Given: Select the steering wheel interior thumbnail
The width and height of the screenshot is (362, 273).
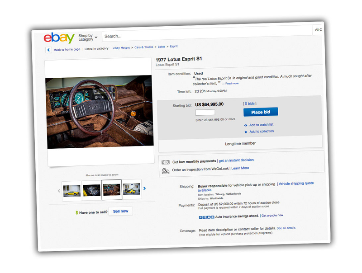Looking at the screenshot, I should 111,189.
